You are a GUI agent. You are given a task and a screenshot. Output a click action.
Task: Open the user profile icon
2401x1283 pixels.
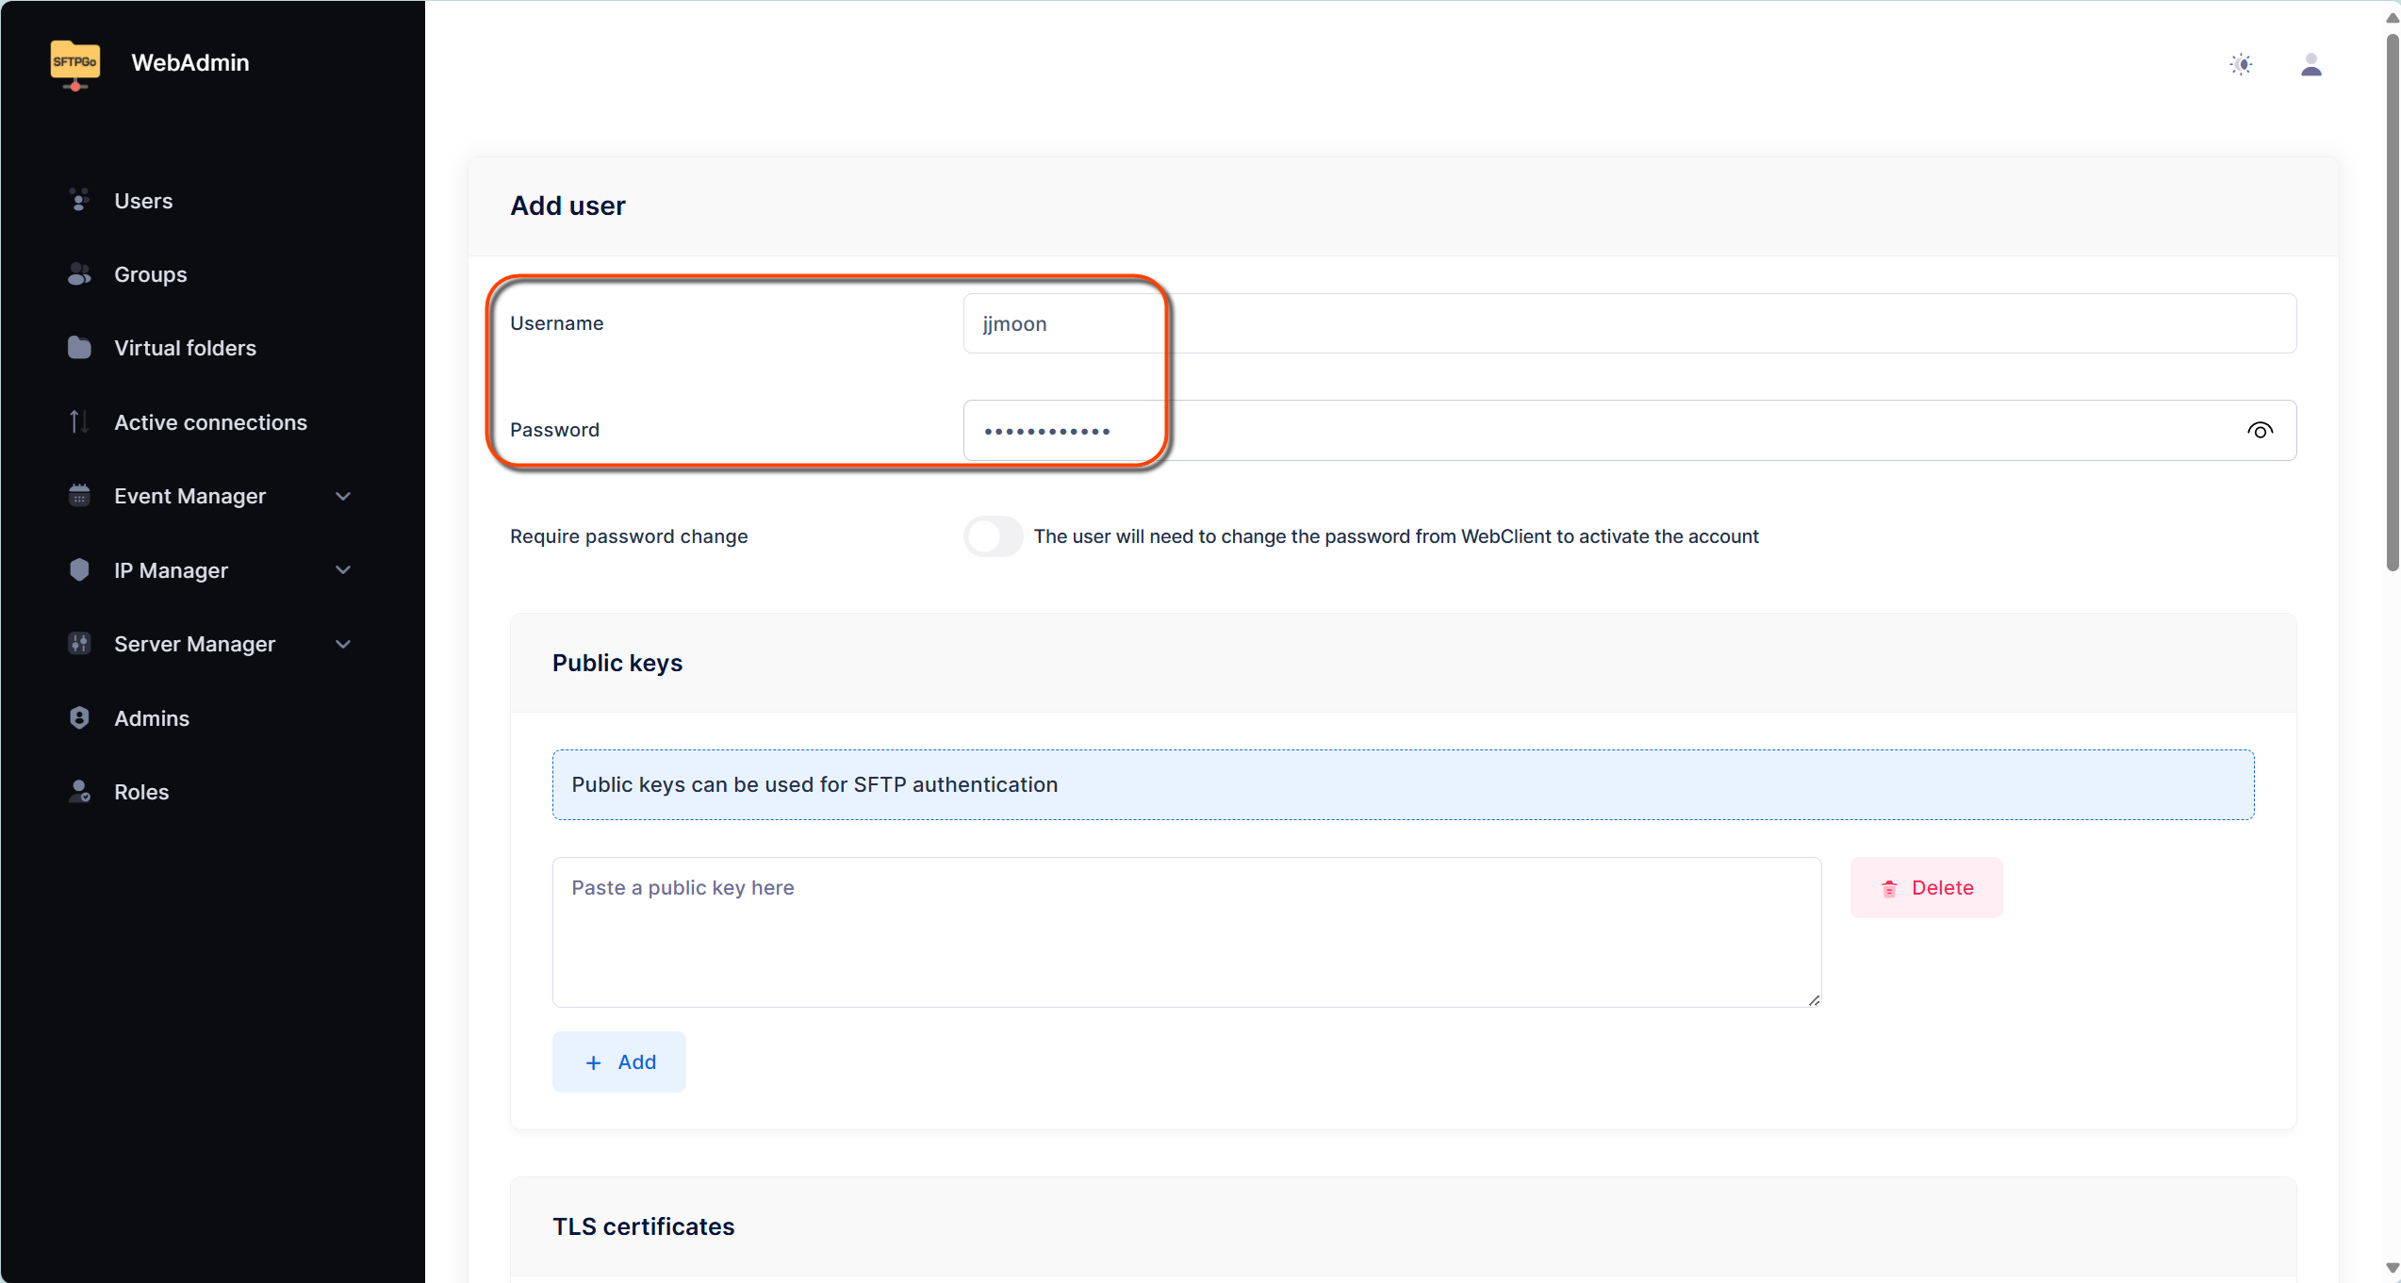(2311, 64)
